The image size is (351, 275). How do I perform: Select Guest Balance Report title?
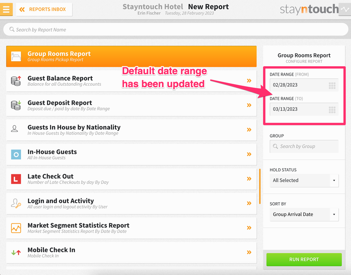coord(60,78)
